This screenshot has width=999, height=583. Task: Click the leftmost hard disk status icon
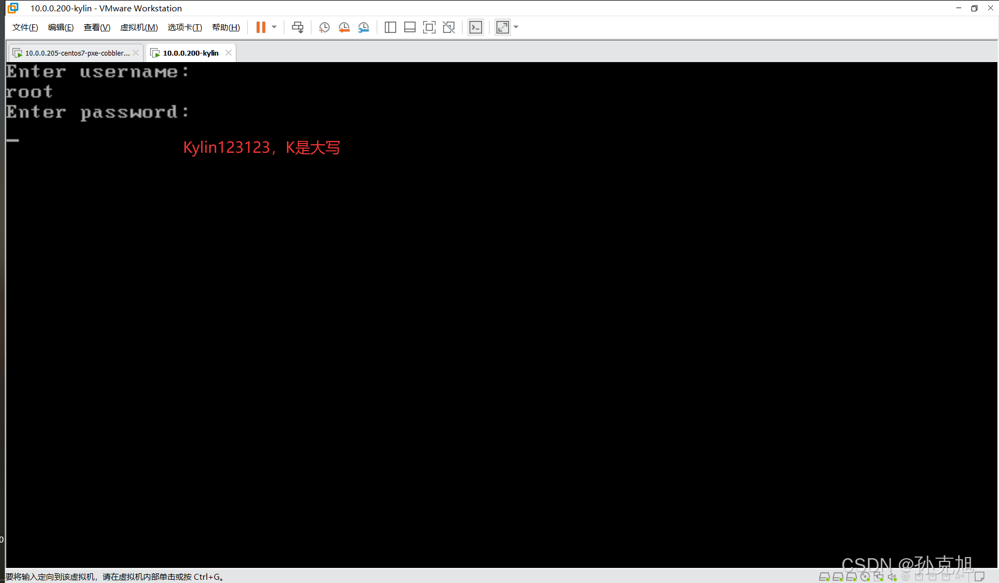point(824,577)
